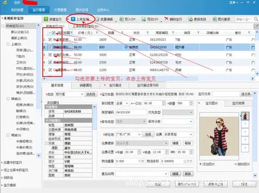Switch to the 交易管理 top tab

(60, 10)
